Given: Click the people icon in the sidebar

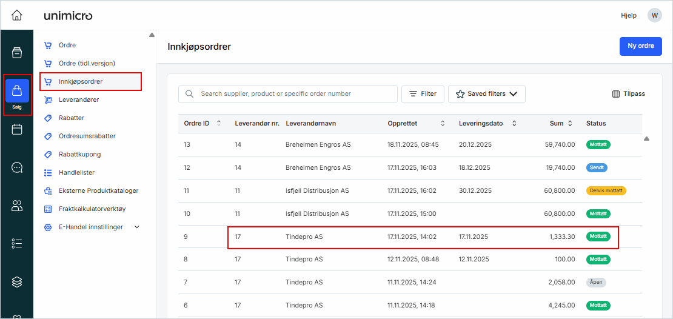Looking at the screenshot, I should 17,206.
